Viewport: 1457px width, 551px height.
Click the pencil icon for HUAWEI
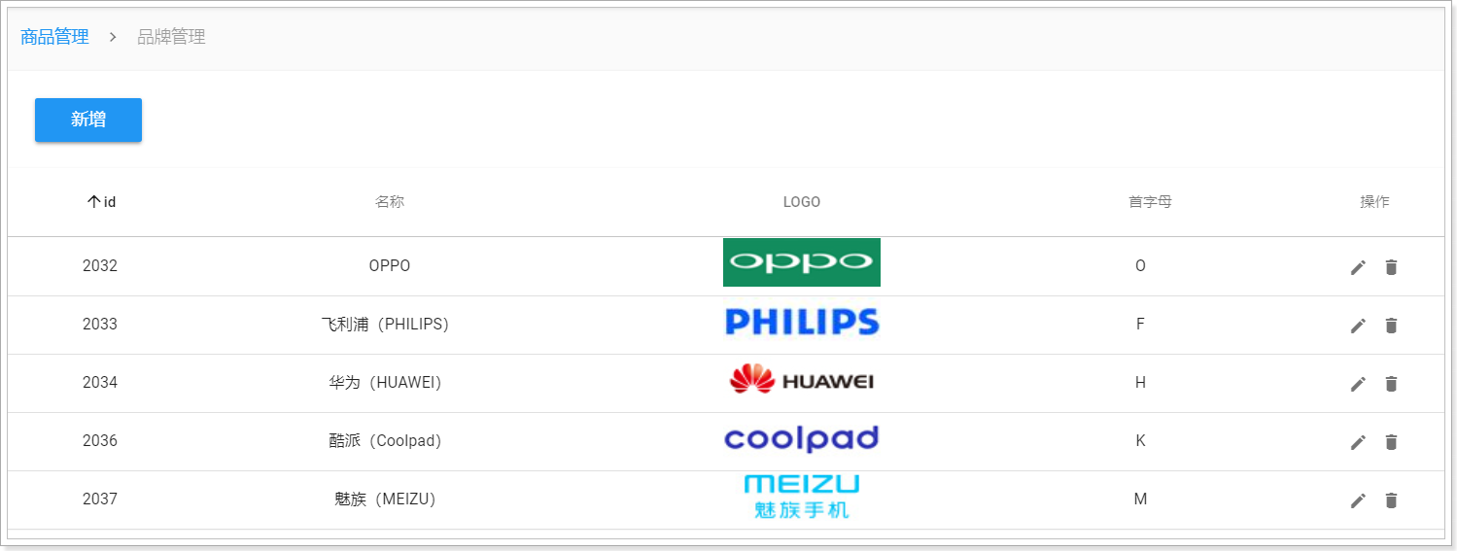(x=1358, y=384)
